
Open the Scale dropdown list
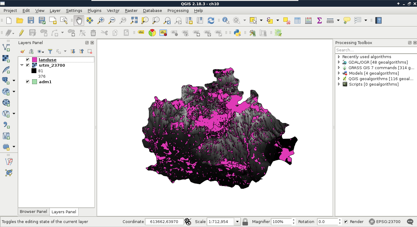point(237,221)
